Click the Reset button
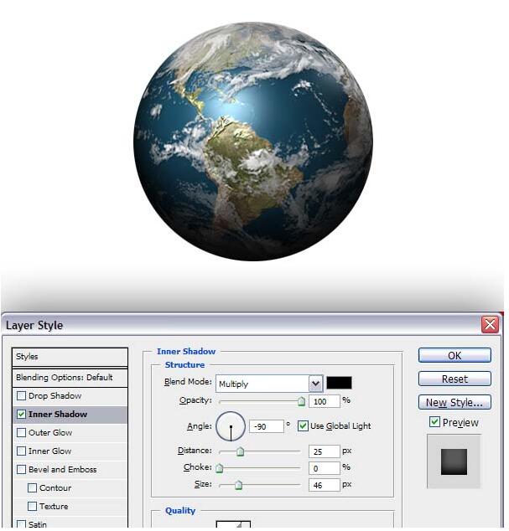This screenshot has height=531, width=509. point(454,379)
